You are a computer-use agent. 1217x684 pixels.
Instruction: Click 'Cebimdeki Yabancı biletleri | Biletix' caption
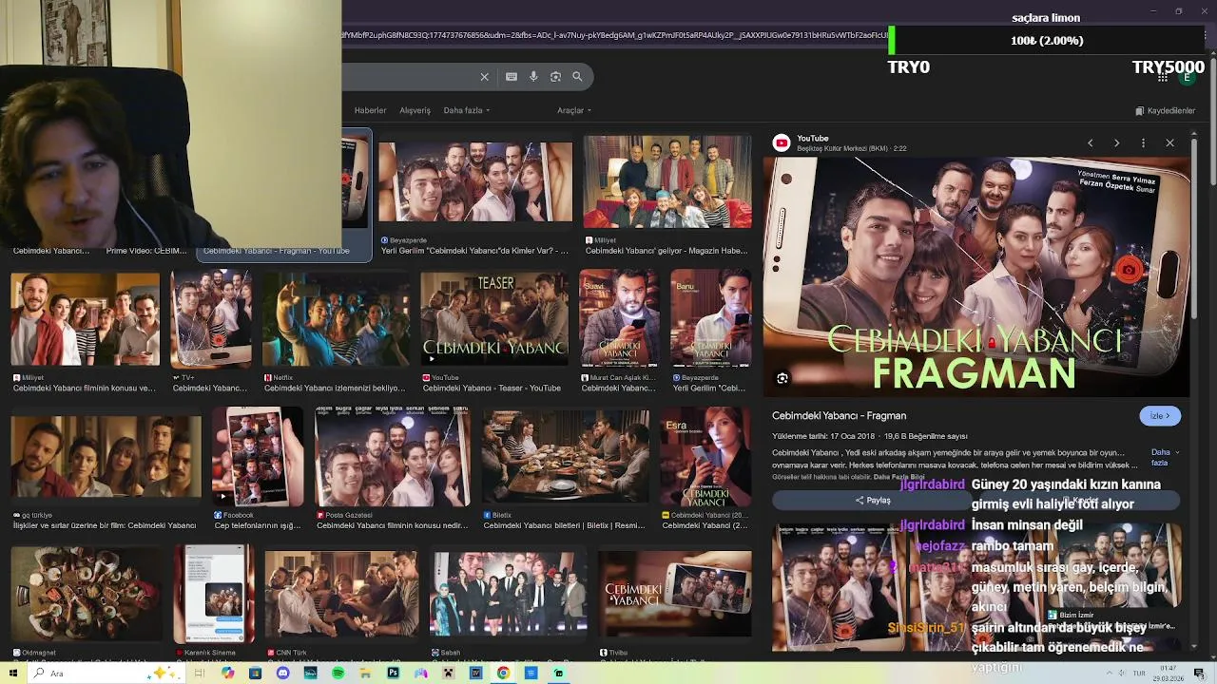(564, 525)
